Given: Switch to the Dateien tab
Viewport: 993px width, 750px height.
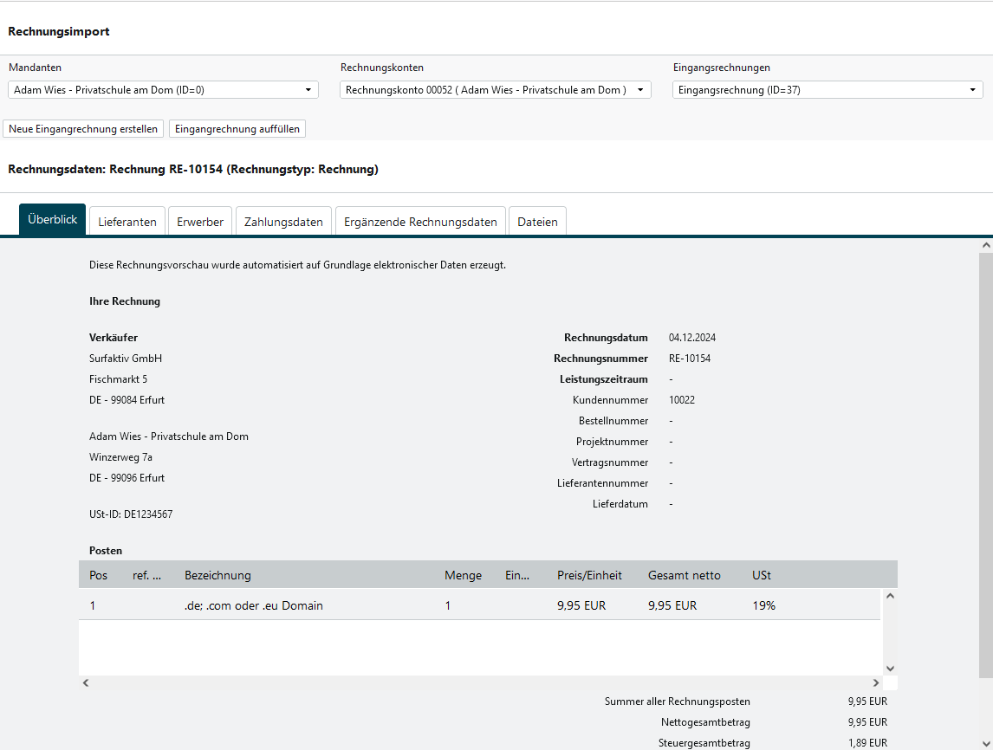Looking at the screenshot, I should 537,222.
